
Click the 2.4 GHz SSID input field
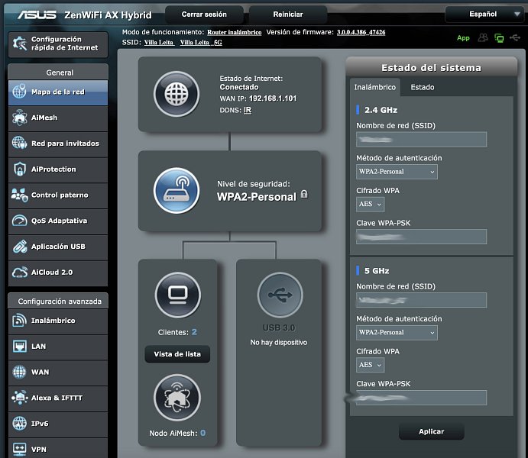[x=421, y=139]
